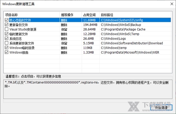Screen dimensions: 176x114
Task: Click path C:\Windows\Logs
Action: point(113,39)
